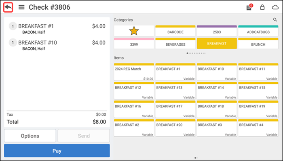Open the Options button

coord(30,136)
